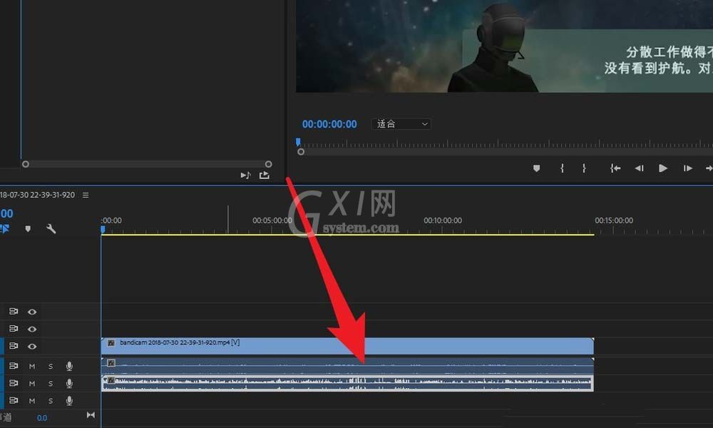Select the highlighted audio clip with bright waveform
This screenshot has width=713, height=428.
[347, 383]
